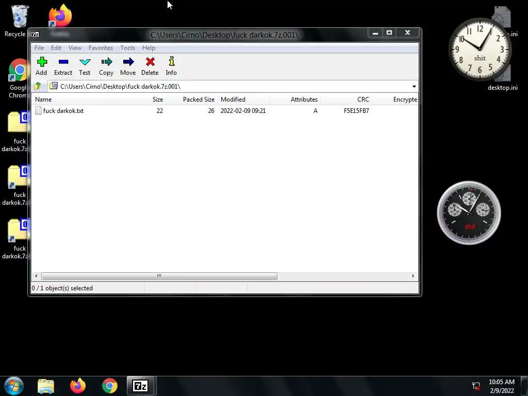Sort by Packed Size column header
This screenshot has width=528, height=396.
tap(192, 100)
